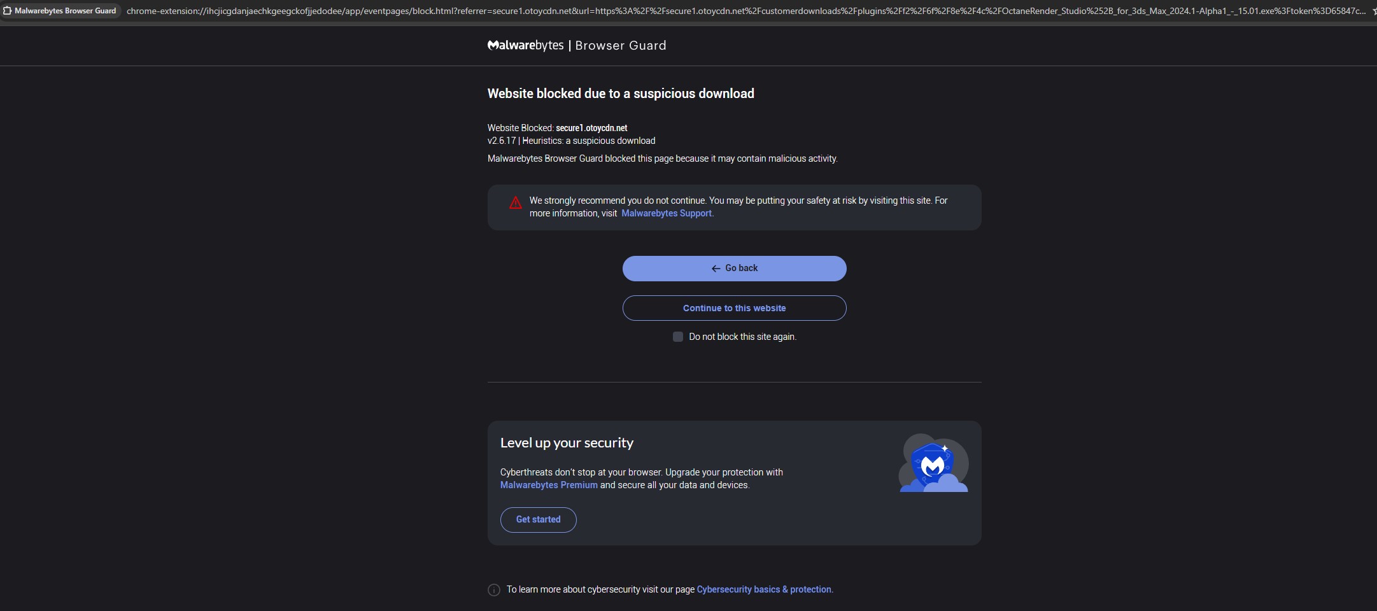Open the Malwarebytes Support link
The width and height of the screenshot is (1377, 611).
click(667, 213)
